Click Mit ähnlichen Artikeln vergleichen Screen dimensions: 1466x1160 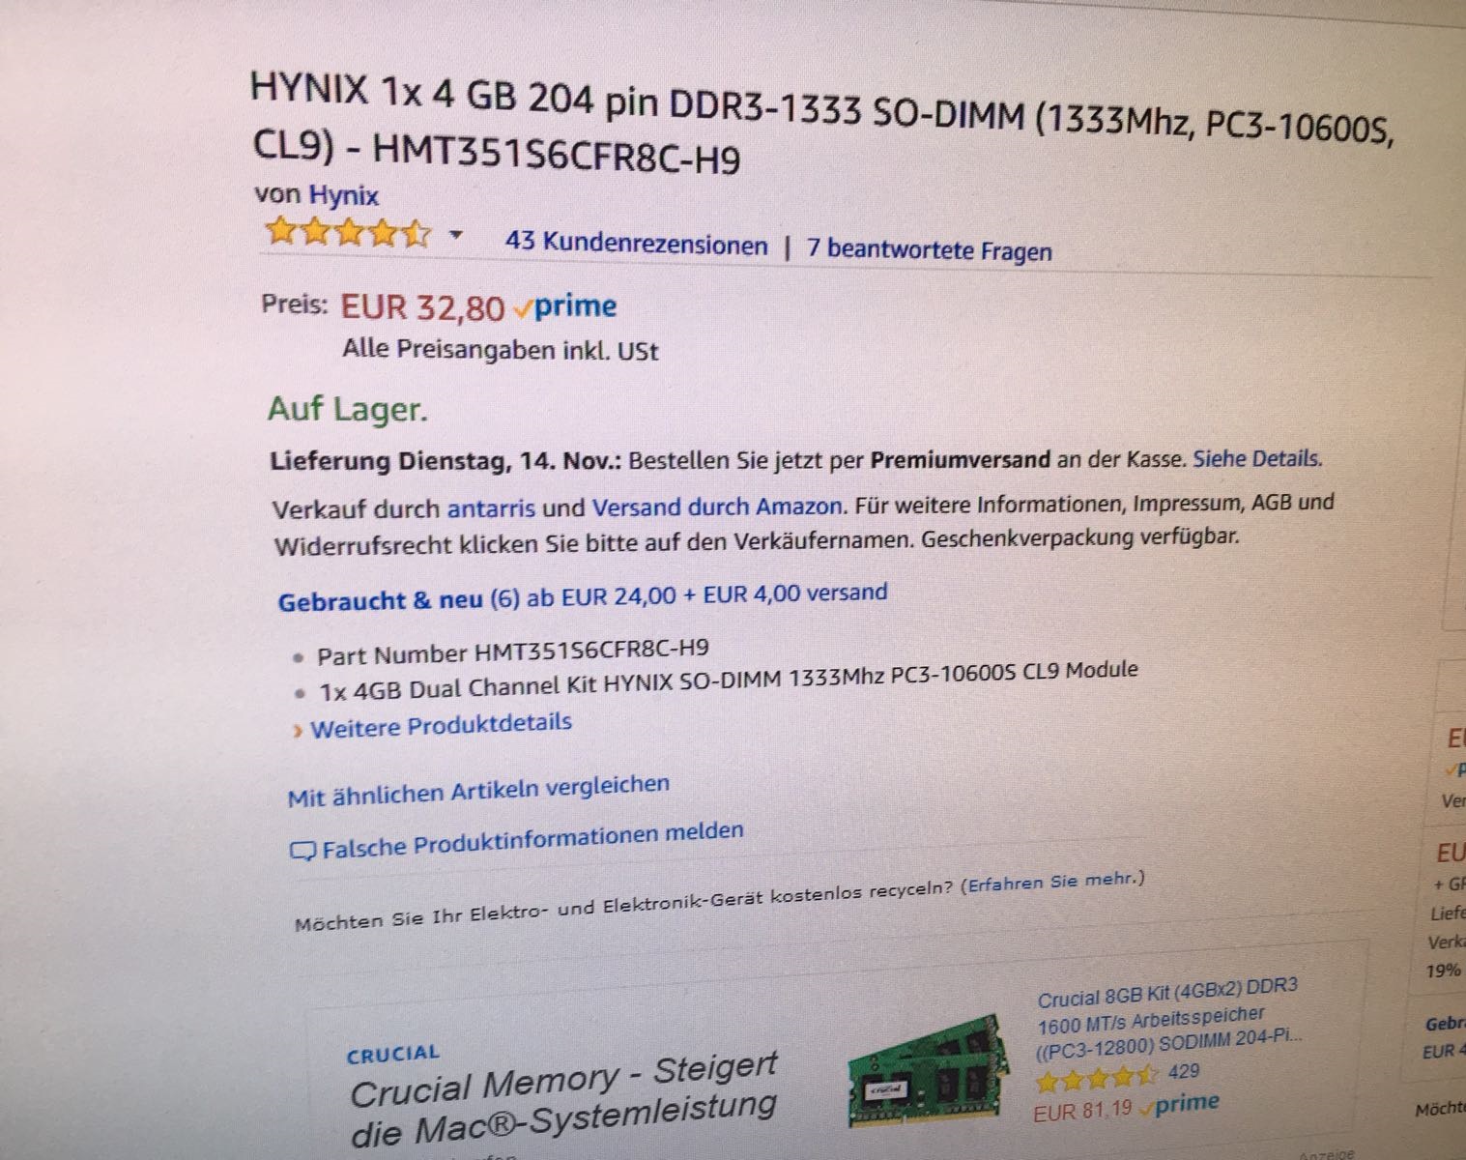point(478,790)
